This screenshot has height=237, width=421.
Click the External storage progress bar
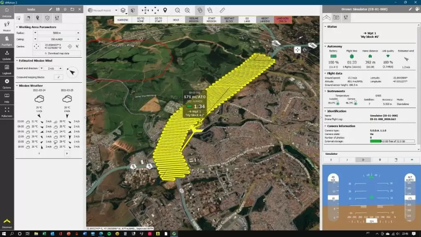pyautogui.click(x=392, y=141)
